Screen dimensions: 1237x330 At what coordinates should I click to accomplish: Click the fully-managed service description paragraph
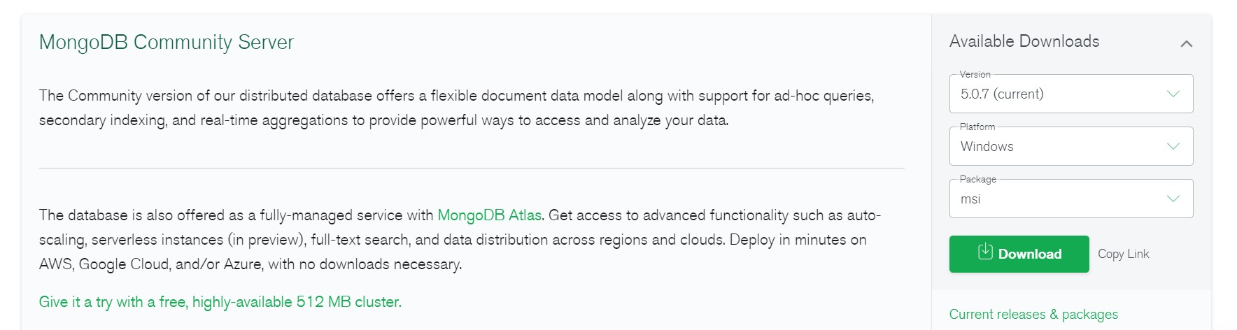tap(460, 240)
